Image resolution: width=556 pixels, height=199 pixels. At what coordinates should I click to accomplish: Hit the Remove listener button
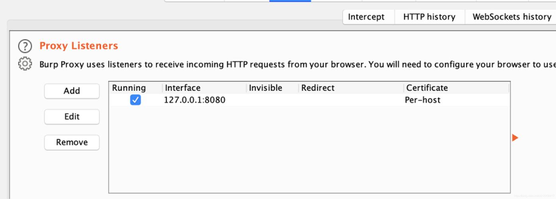coord(72,142)
